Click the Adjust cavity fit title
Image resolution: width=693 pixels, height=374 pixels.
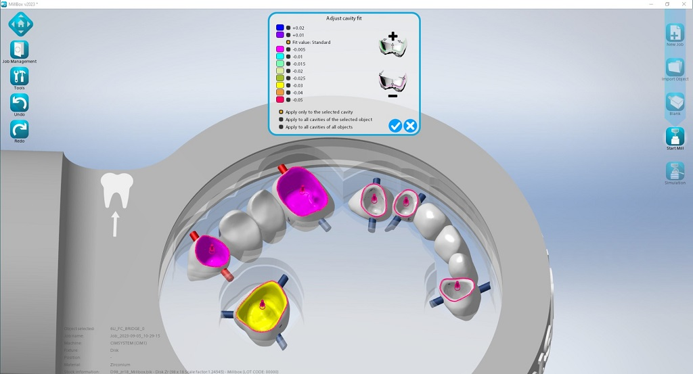pyautogui.click(x=344, y=18)
